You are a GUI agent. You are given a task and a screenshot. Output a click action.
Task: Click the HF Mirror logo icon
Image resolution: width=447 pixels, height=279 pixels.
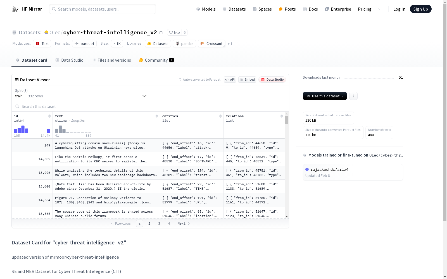coord(15,9)
